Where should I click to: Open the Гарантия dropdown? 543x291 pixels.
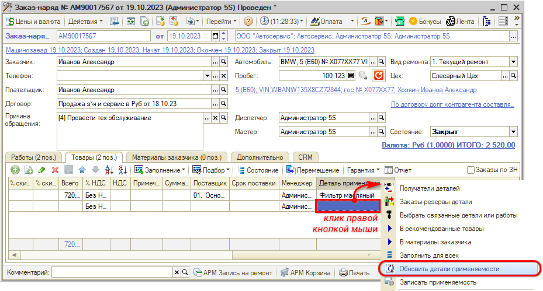[x=364, y=170]
